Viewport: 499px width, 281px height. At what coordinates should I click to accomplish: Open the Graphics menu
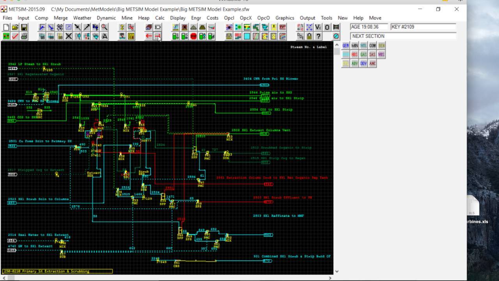tap(285, 18)
